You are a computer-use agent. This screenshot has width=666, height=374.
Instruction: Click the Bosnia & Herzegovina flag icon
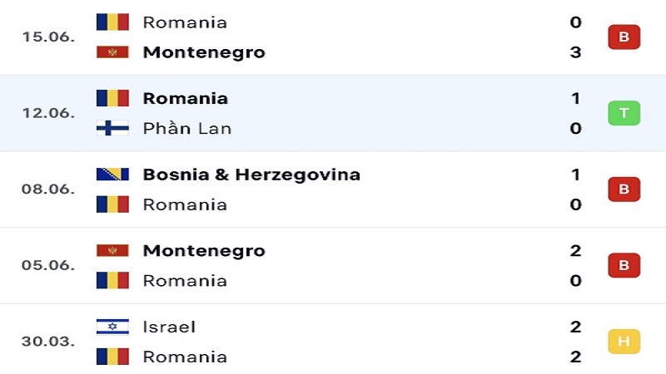click(112, 175)
